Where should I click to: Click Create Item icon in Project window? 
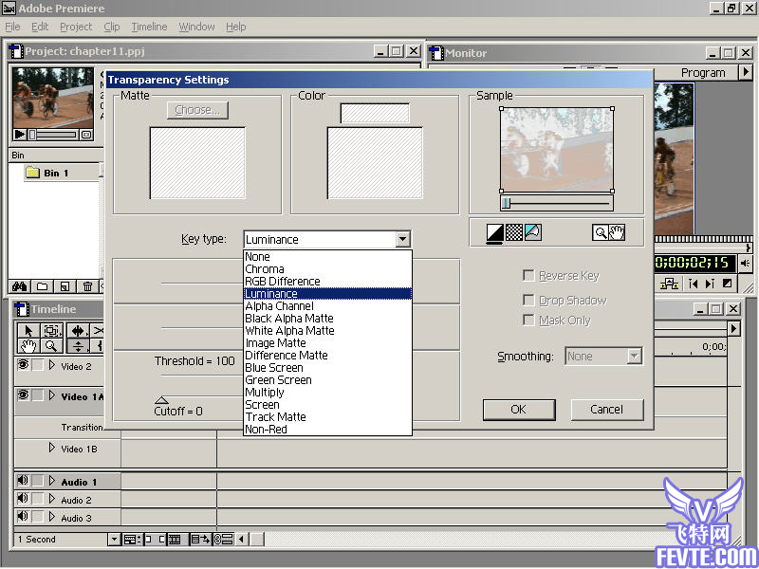(65, 286)
